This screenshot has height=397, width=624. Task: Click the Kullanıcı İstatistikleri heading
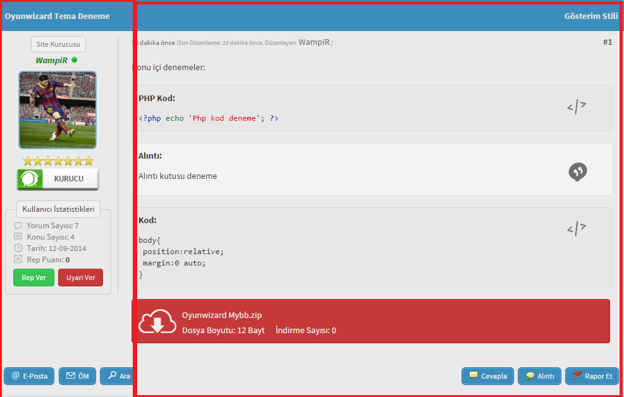58,209
